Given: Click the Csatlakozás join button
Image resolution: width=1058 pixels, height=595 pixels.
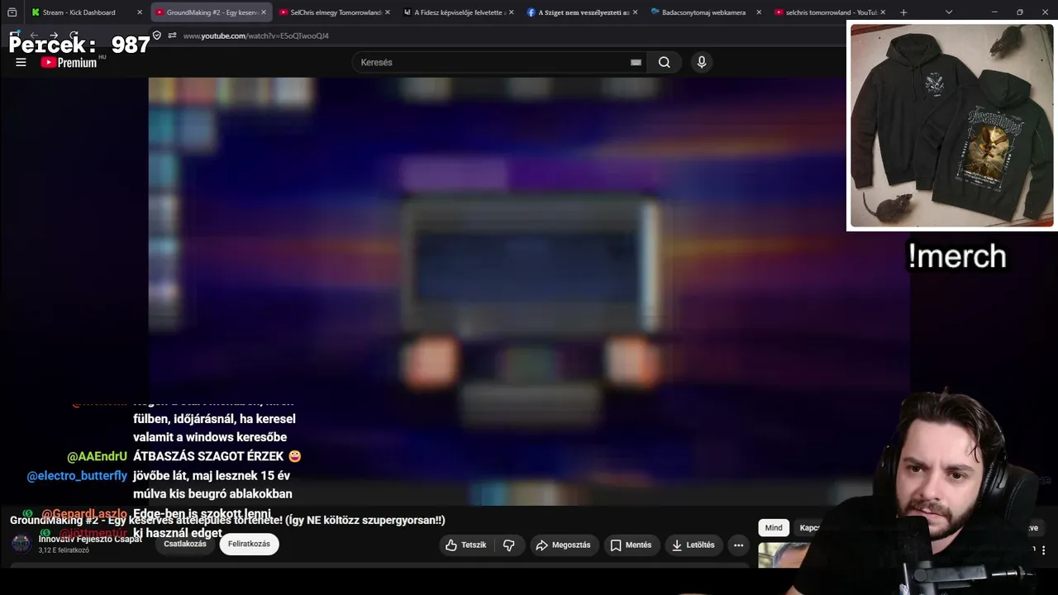Looking at the screenshot, I should [185, 544].
